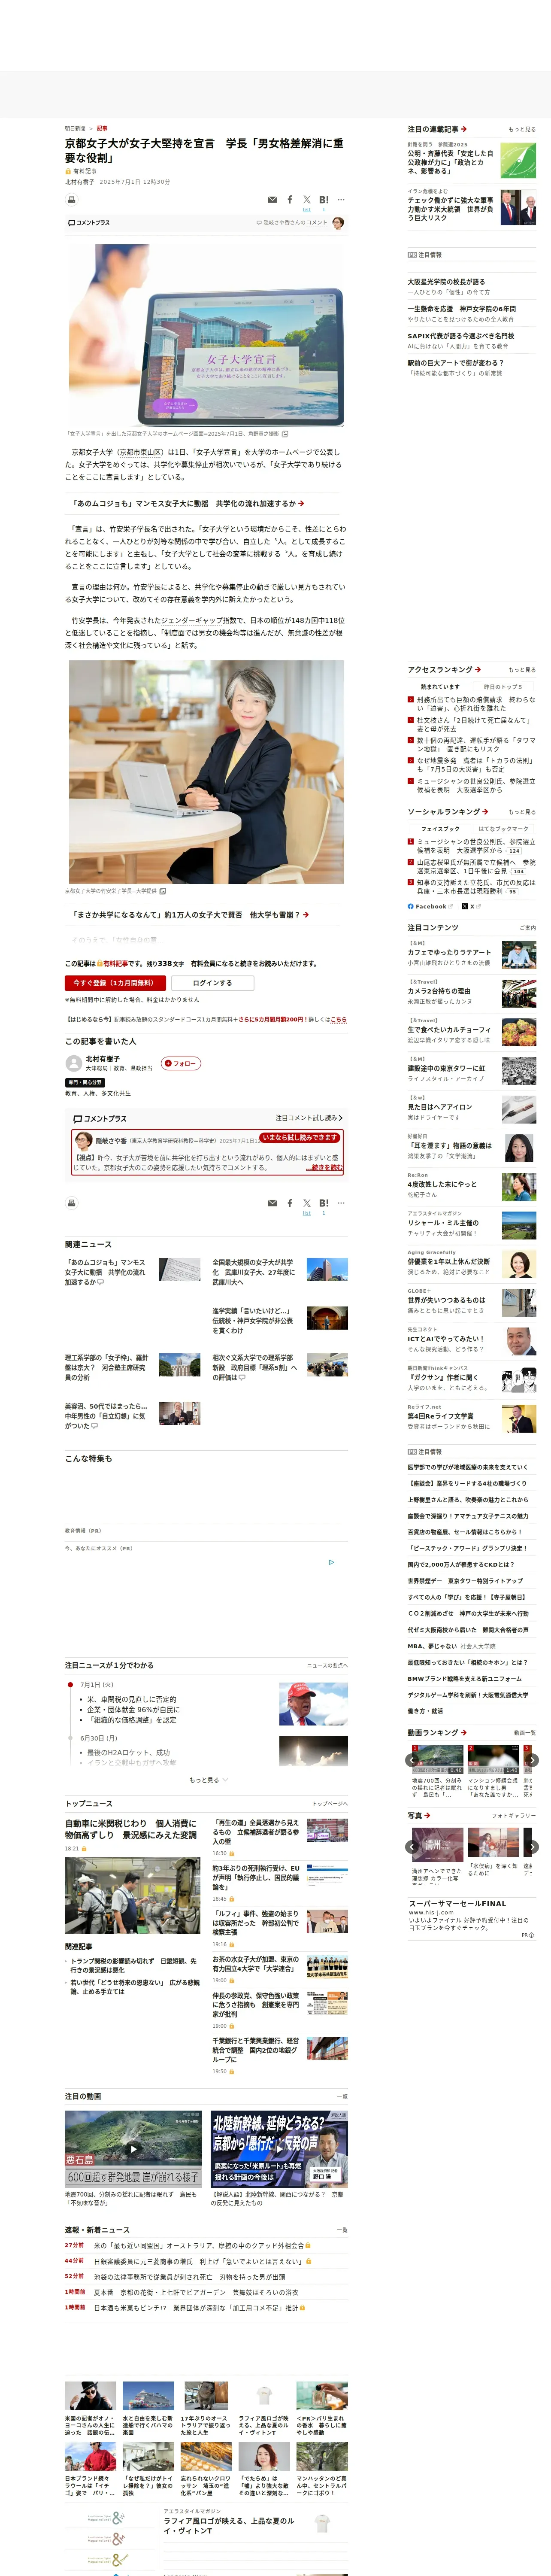Viewport: 551px width, 2576px height.
Task: Click the right arrow on photo carousel
Action: (x=532, y=1847)
